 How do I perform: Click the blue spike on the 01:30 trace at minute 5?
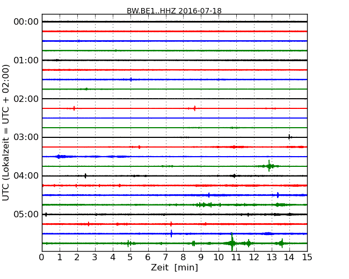coord(131,79)
